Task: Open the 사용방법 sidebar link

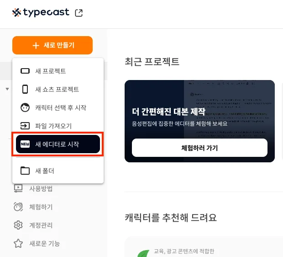Action: pyautogui.click(x=41, y=189)
